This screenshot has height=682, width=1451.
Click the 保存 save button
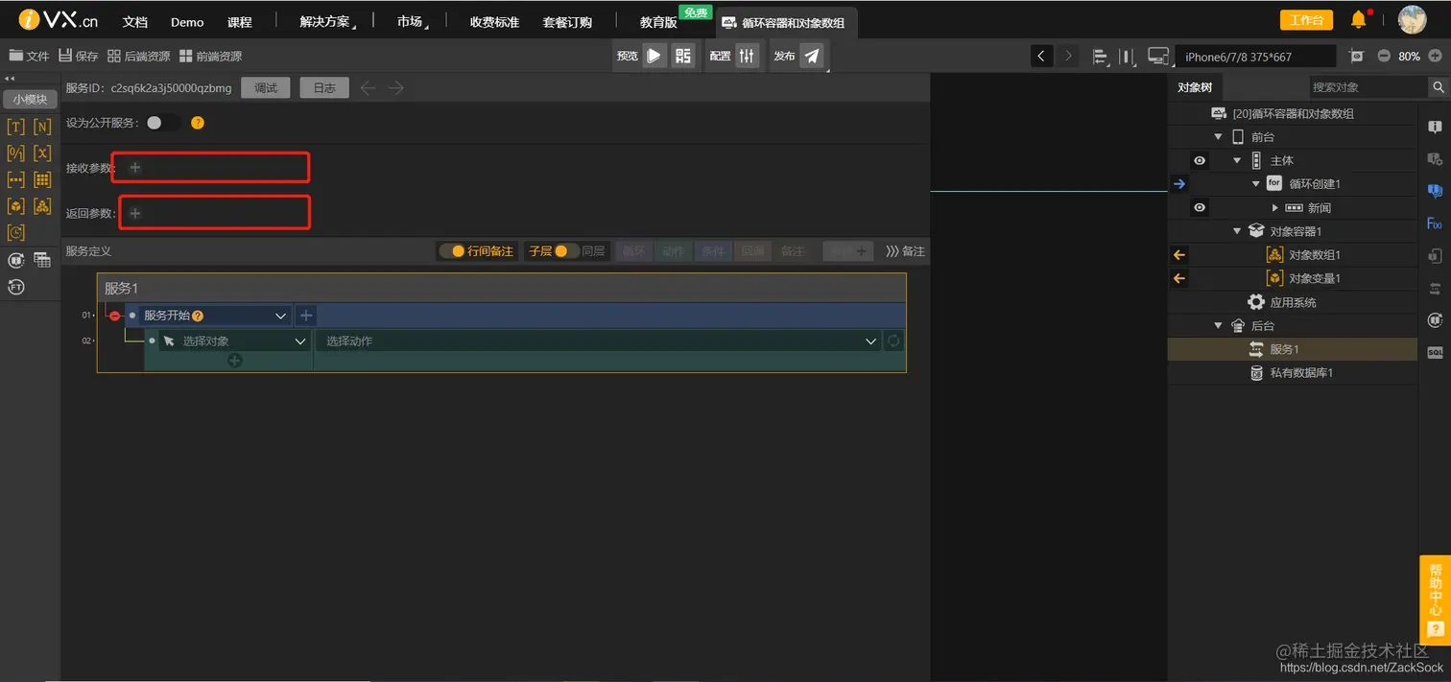coord(79,56)
